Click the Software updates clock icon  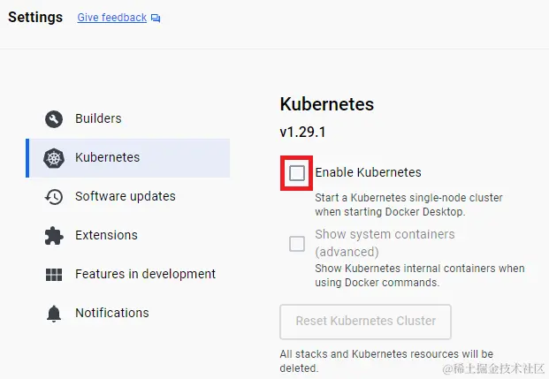54,197
